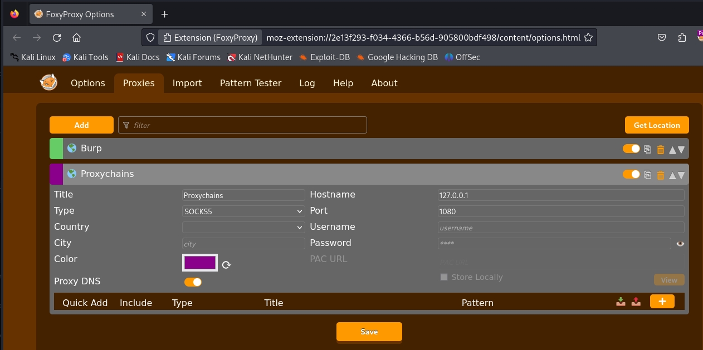The width and height of the screenshot is (703, 350).
Task: Duplicate the Proxychains proxy
Action: 647,175
